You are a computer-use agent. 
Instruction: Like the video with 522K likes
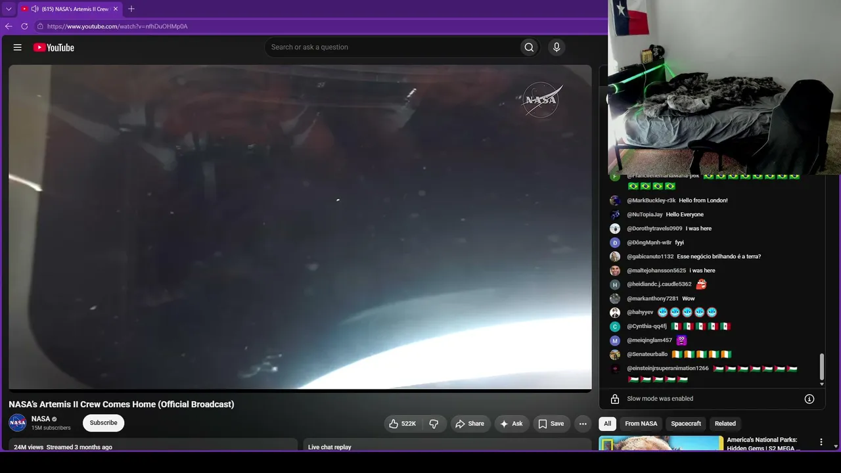tap(402, 424)
